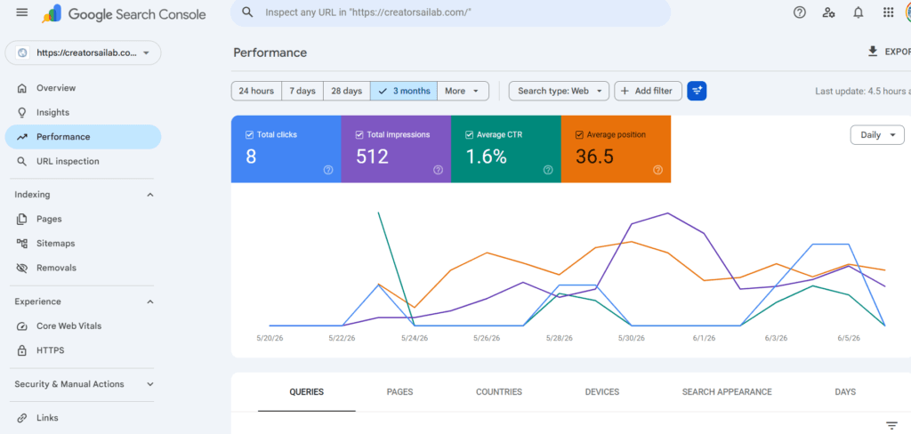This screenshot has width=911, height=434.
Task: Open user and permissions settings icon
Action: tap(829, 12)
